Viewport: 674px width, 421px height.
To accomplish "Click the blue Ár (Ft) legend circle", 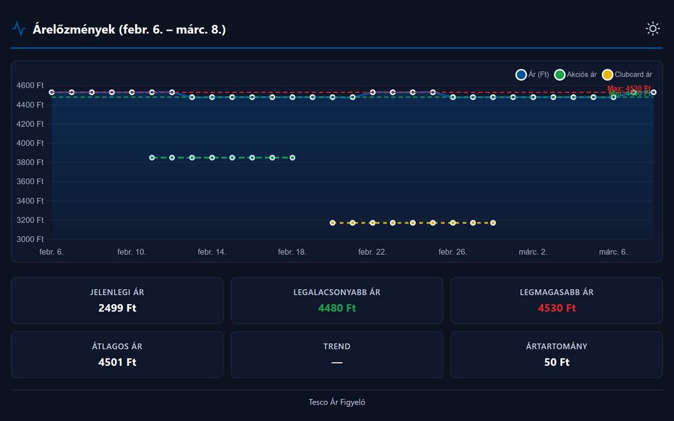I will (x=521, y=75).
